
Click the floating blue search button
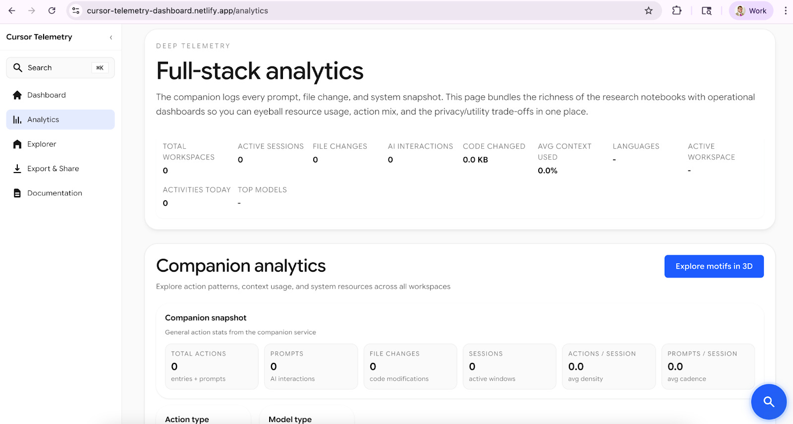(x=769, y=402)
